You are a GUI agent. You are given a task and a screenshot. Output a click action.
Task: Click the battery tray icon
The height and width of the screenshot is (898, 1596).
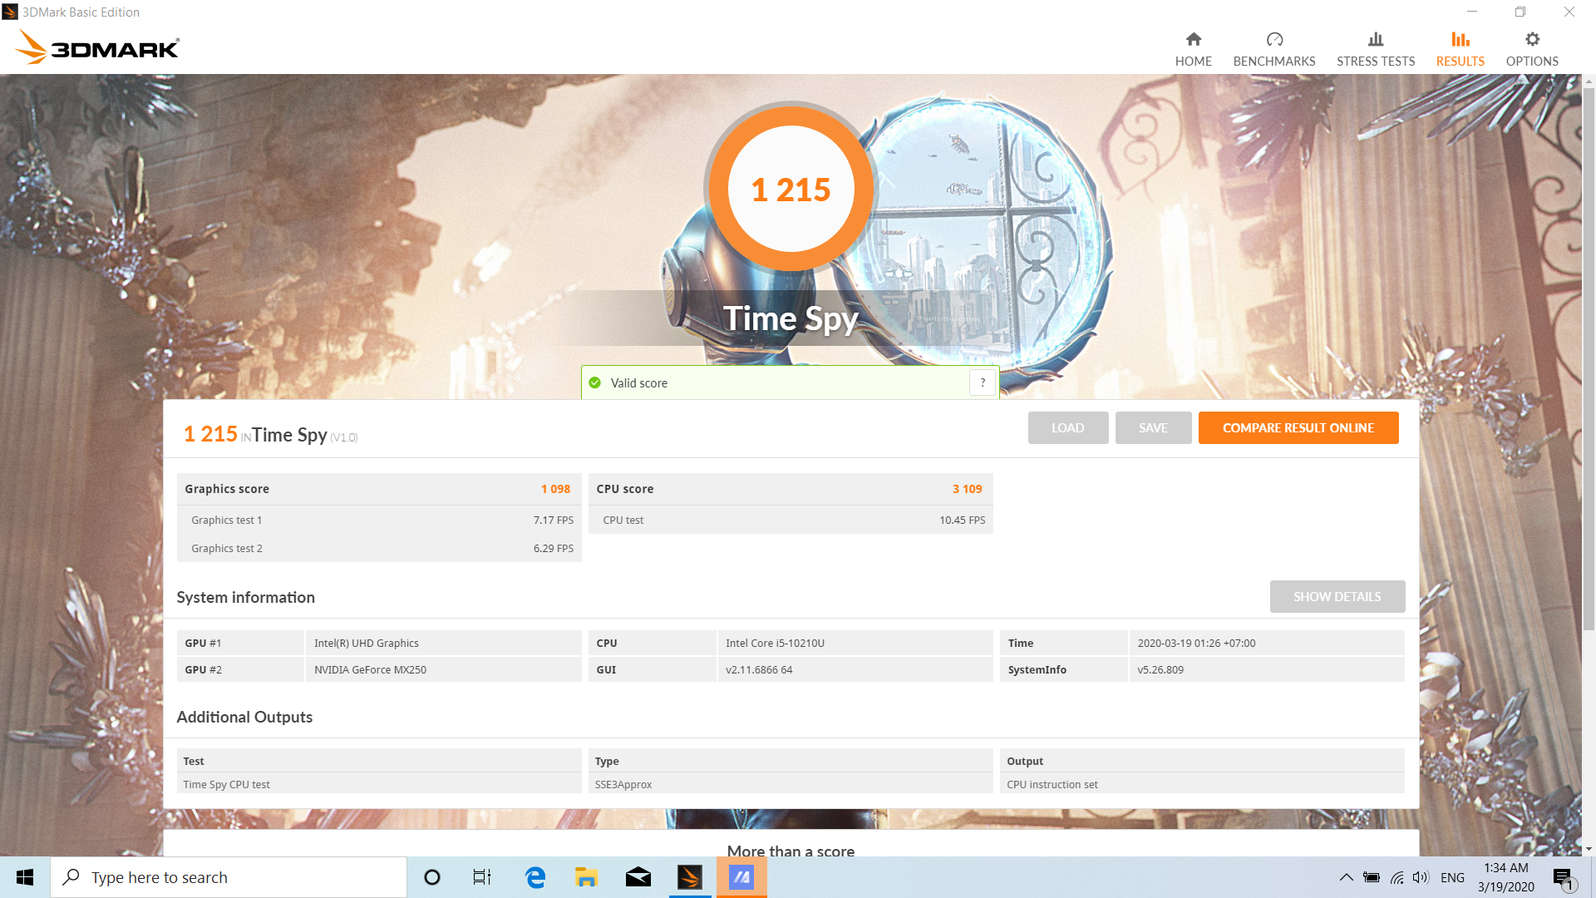(1372, 877)
